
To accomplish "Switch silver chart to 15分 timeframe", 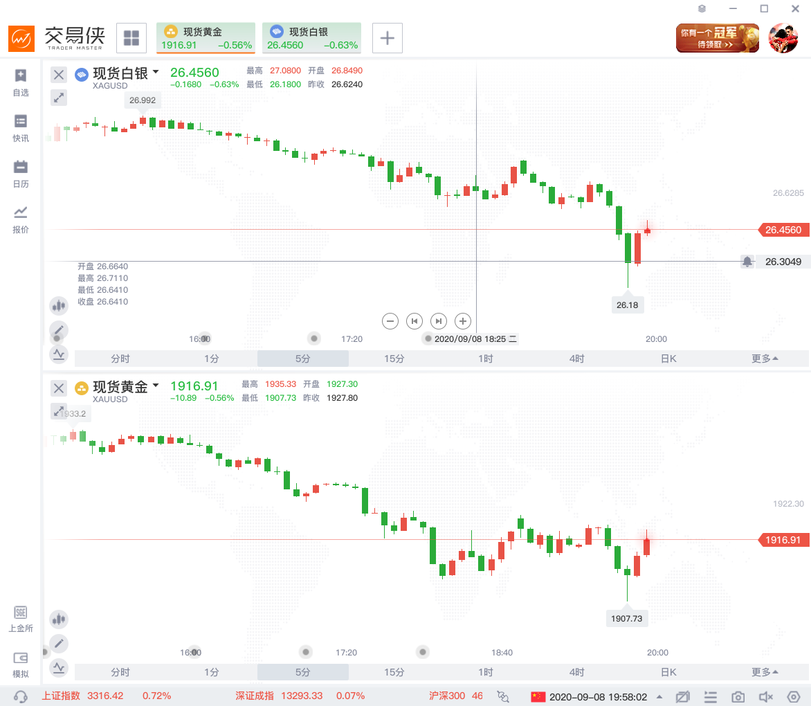I will [394, 359].
